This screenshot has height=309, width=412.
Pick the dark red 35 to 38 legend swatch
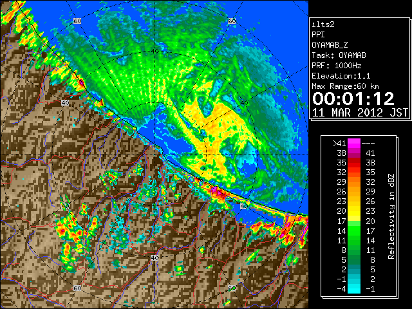click(x=354, y=163)
